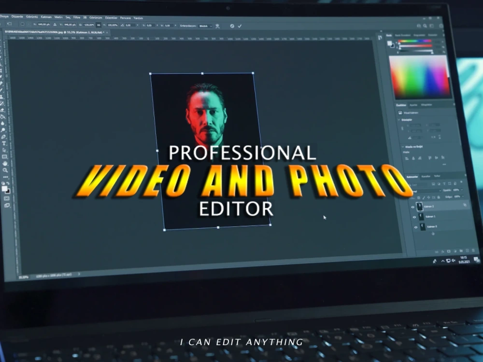Switch to the Yollar tab

pos(437,176)
